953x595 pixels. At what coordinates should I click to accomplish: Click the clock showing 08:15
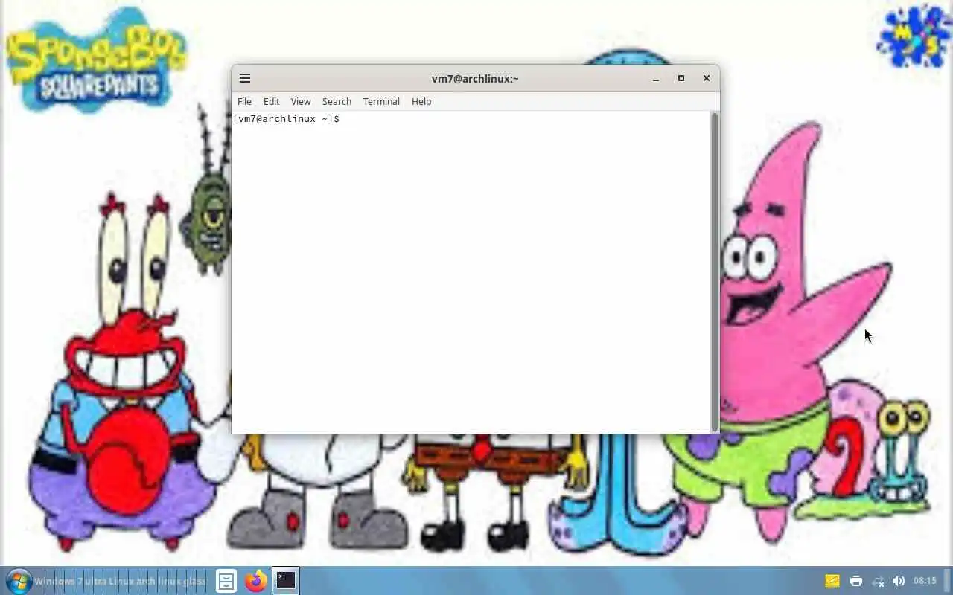coord(925,581)
